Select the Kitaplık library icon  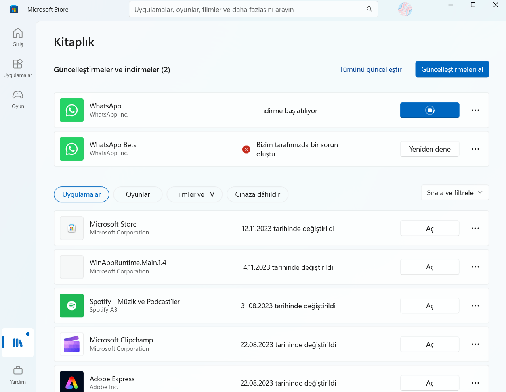(18, 343)
